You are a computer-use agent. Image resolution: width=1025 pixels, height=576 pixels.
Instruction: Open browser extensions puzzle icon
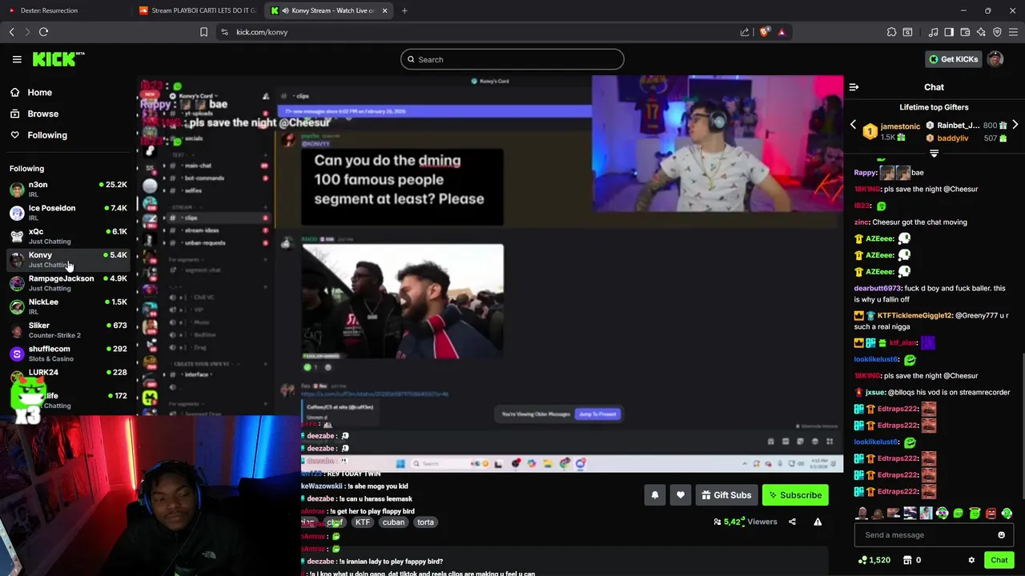point(891,32)
